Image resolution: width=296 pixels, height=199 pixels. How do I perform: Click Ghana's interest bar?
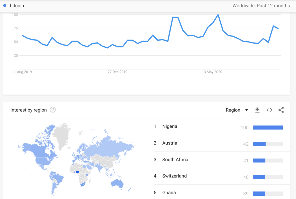(260, 194)
